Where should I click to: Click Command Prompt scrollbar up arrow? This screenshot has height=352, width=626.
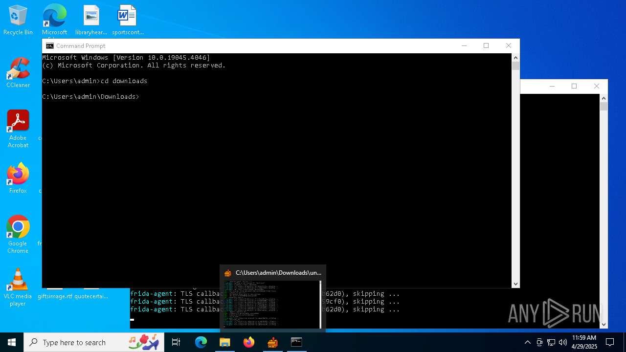tap(515, 58)
